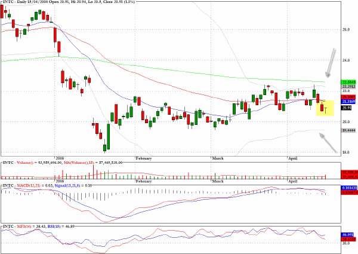
Task: Select the 26.0 price axis label
Action: tap(346, 29)
